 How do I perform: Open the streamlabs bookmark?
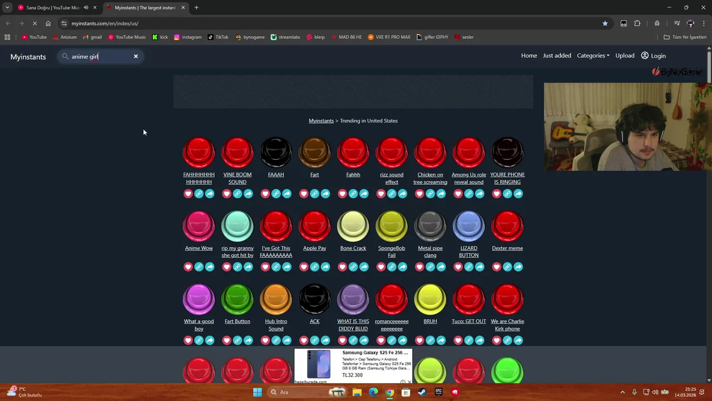click(285, 37)
